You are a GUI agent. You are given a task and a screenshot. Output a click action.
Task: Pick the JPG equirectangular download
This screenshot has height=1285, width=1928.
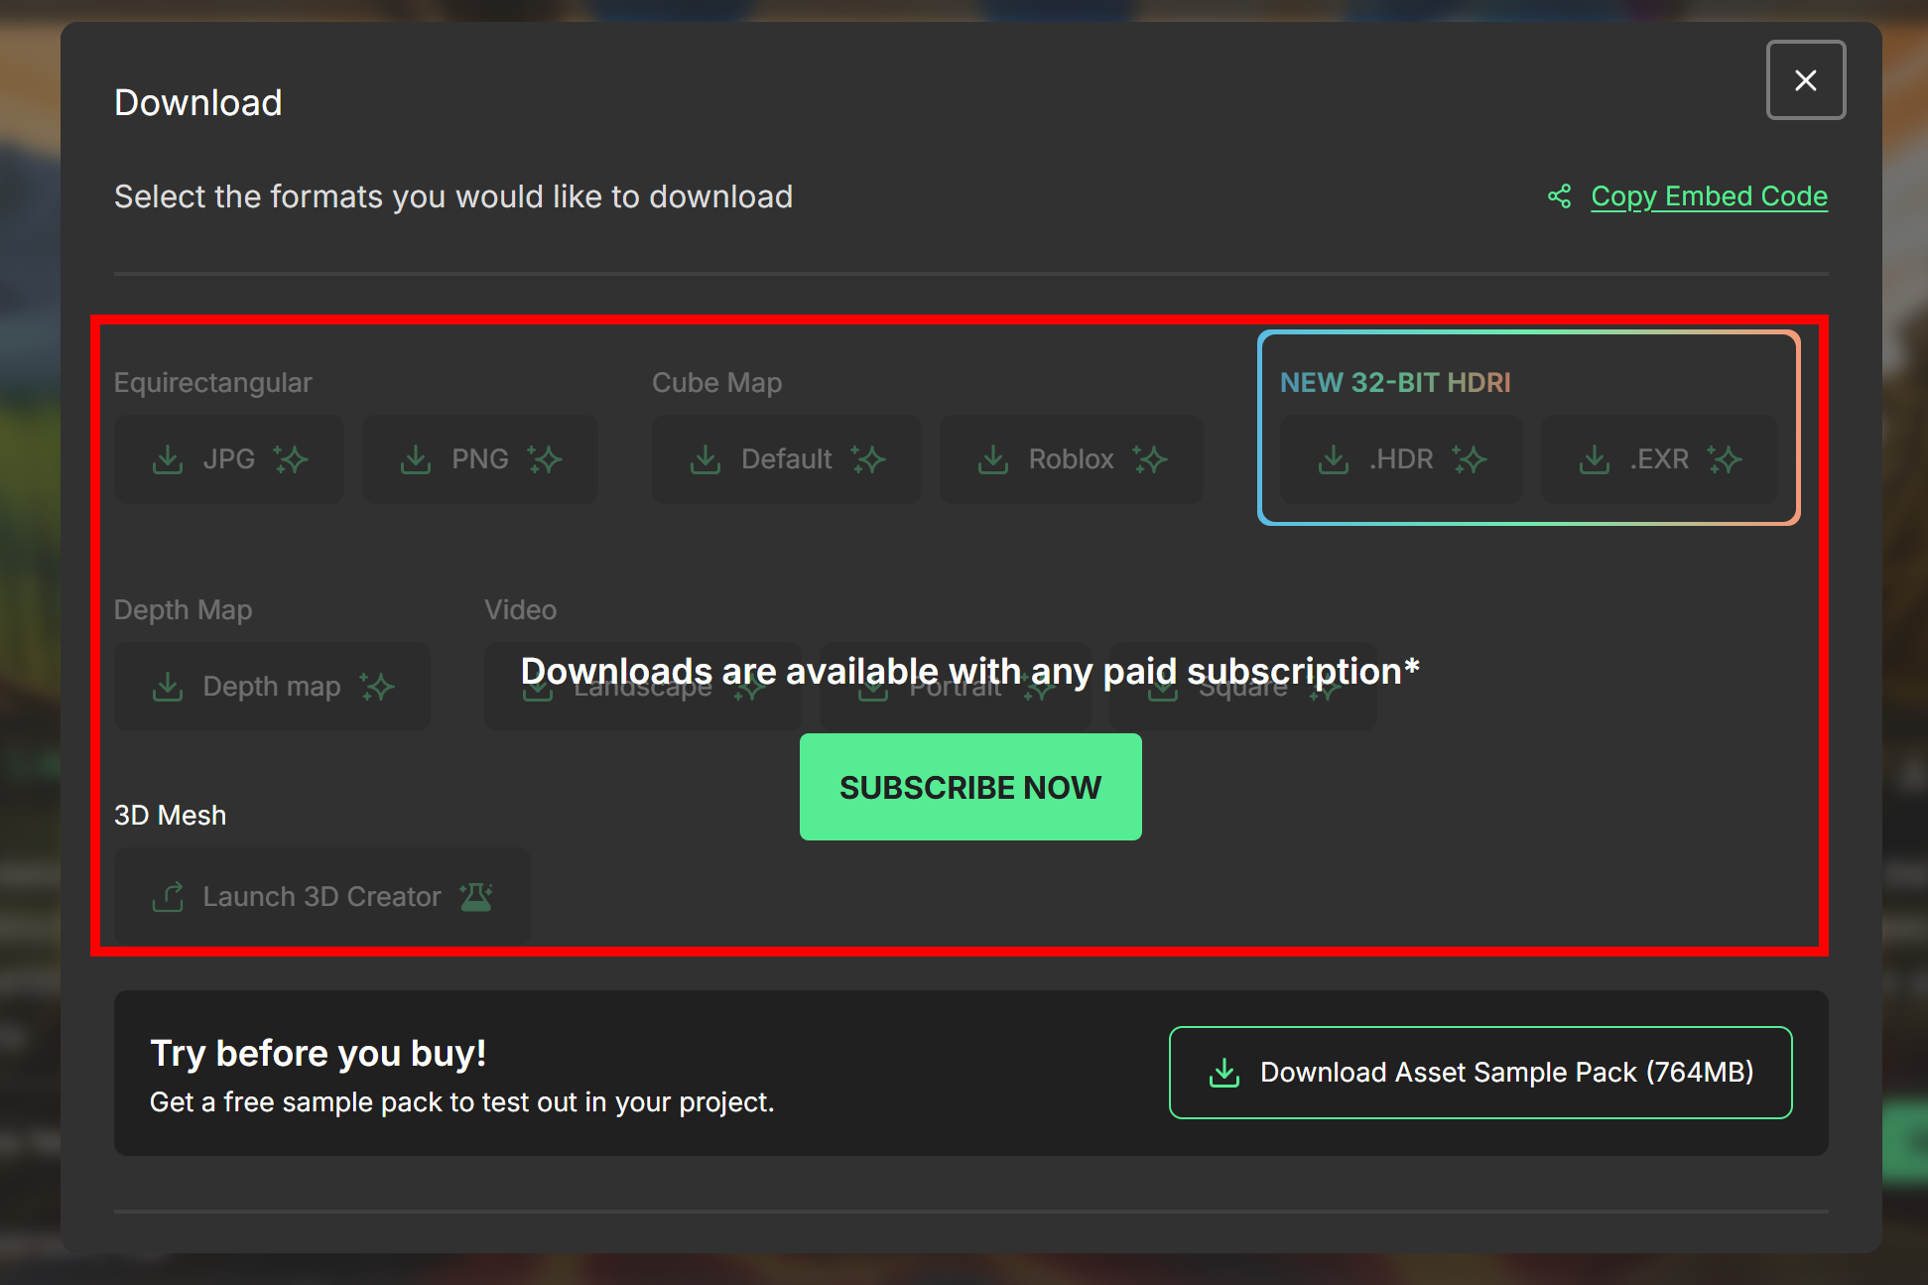coord(229,459)
